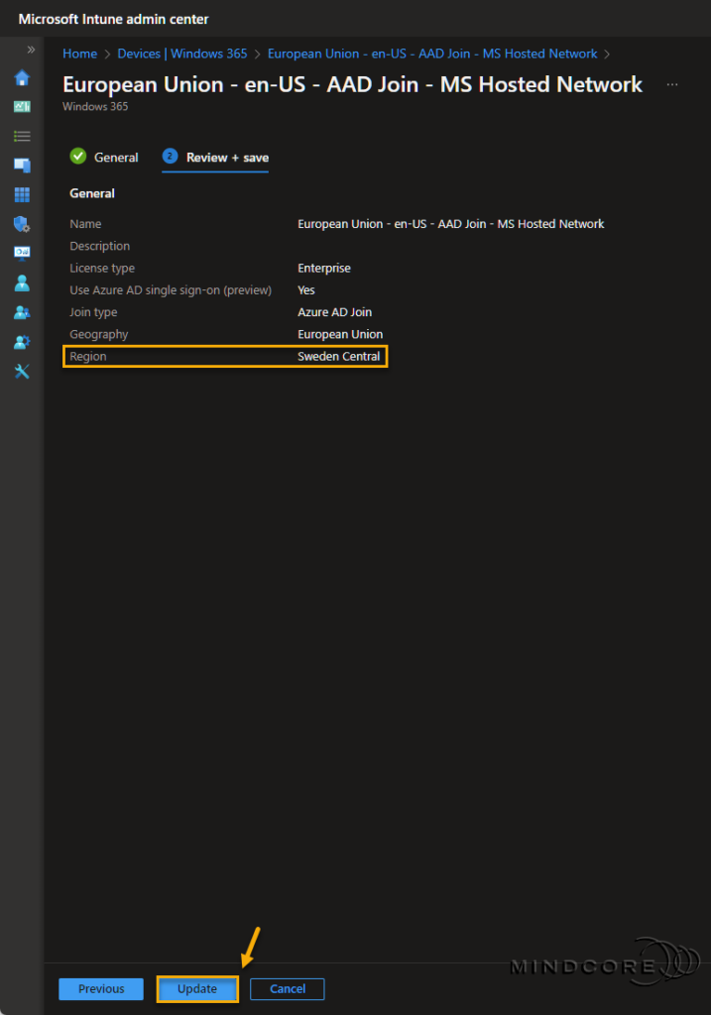Screen dimensions: 711x1015
Task: Click the Update button
Action: (196, 988)
